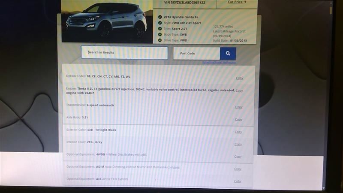The height and width of the screenshot is (193, 343).
Task: Copy the Axle Ratio 3.51 row
Action: click(238, 120)
